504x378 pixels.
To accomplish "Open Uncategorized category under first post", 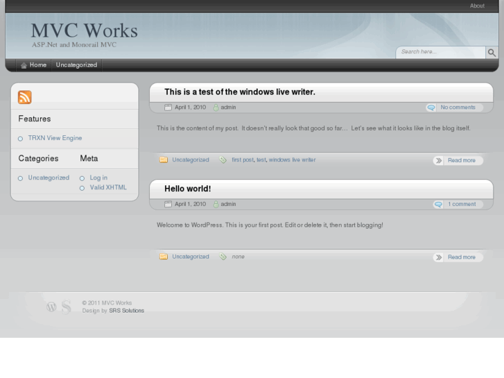I will click(x=191, y=160).
